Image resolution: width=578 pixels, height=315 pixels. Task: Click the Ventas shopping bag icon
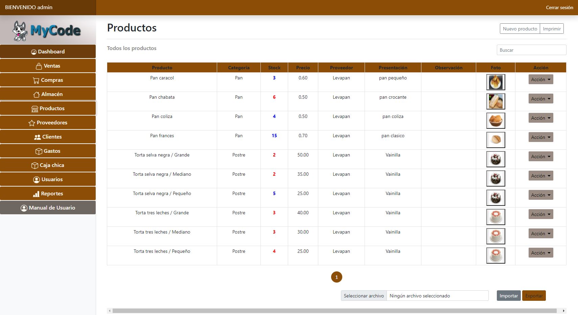pyautogui.click(x=39, y=66)
